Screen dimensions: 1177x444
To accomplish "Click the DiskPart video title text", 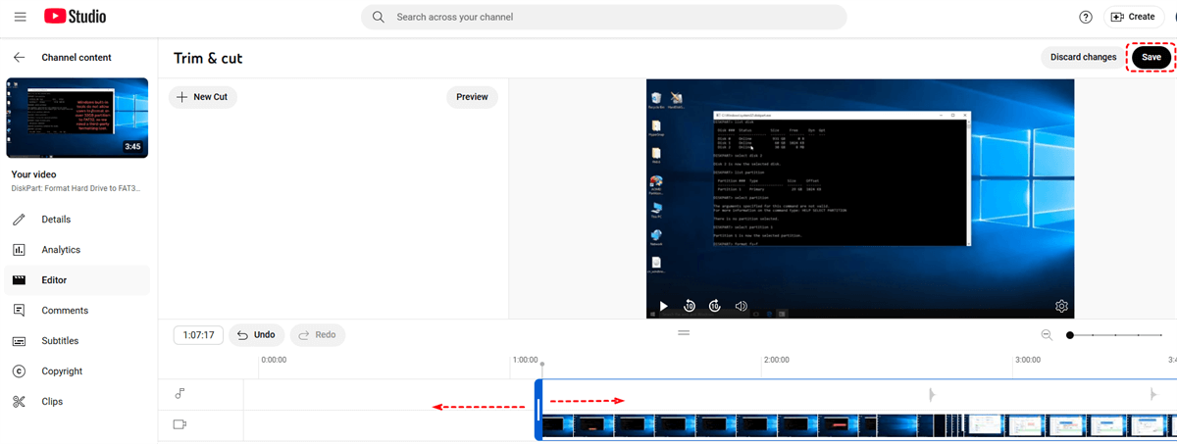I will point(77,187).
